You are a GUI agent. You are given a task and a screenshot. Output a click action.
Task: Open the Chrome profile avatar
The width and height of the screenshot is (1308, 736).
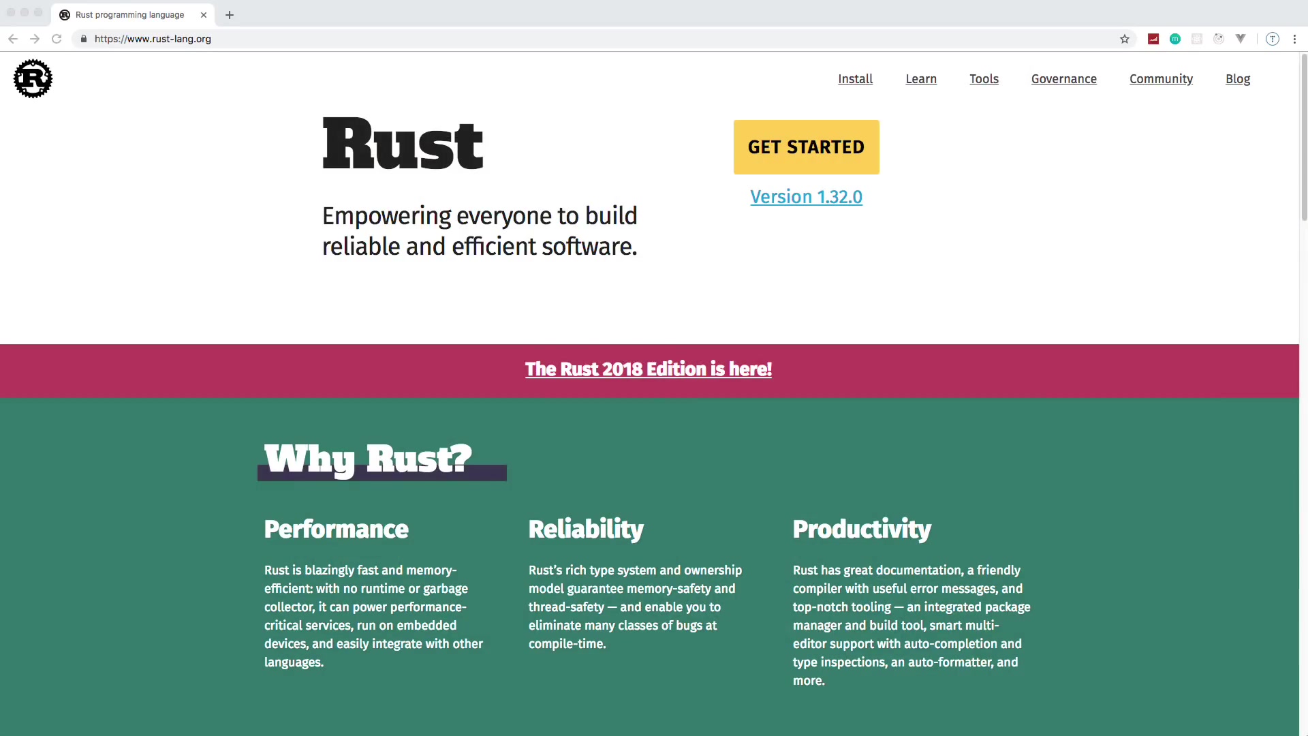tap(1273, 39)
